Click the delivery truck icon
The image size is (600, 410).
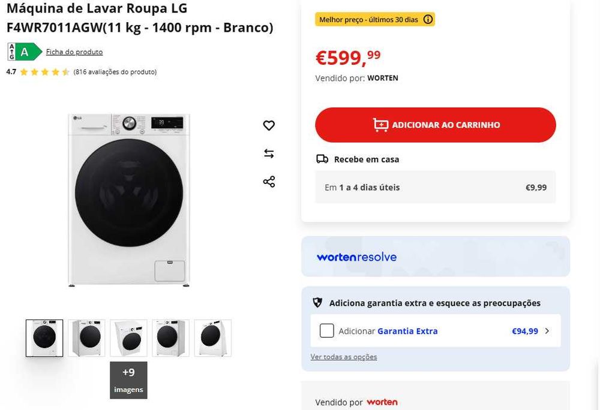322,159
